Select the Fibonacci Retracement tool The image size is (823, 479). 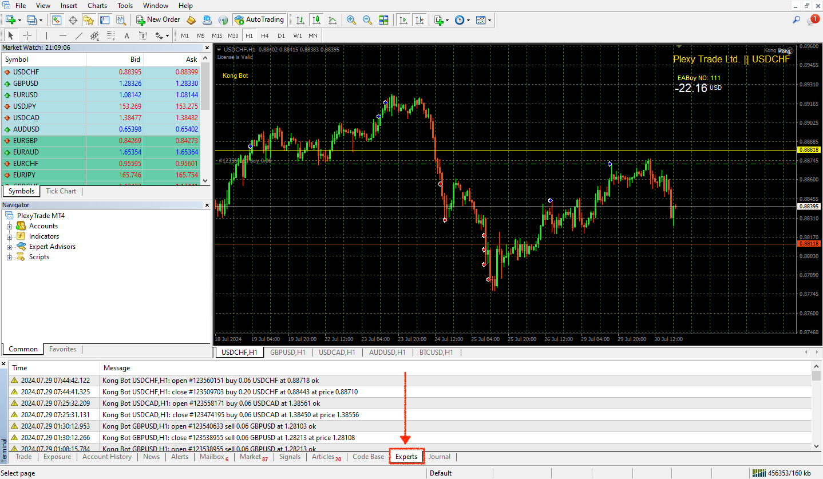tap(111, 35)
